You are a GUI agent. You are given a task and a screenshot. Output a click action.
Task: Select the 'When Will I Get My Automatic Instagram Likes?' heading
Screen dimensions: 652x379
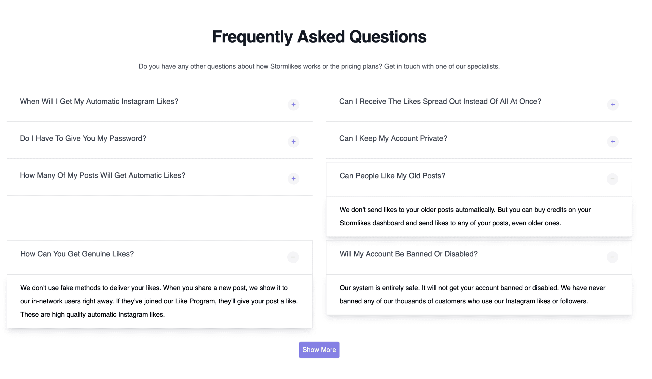99,101
